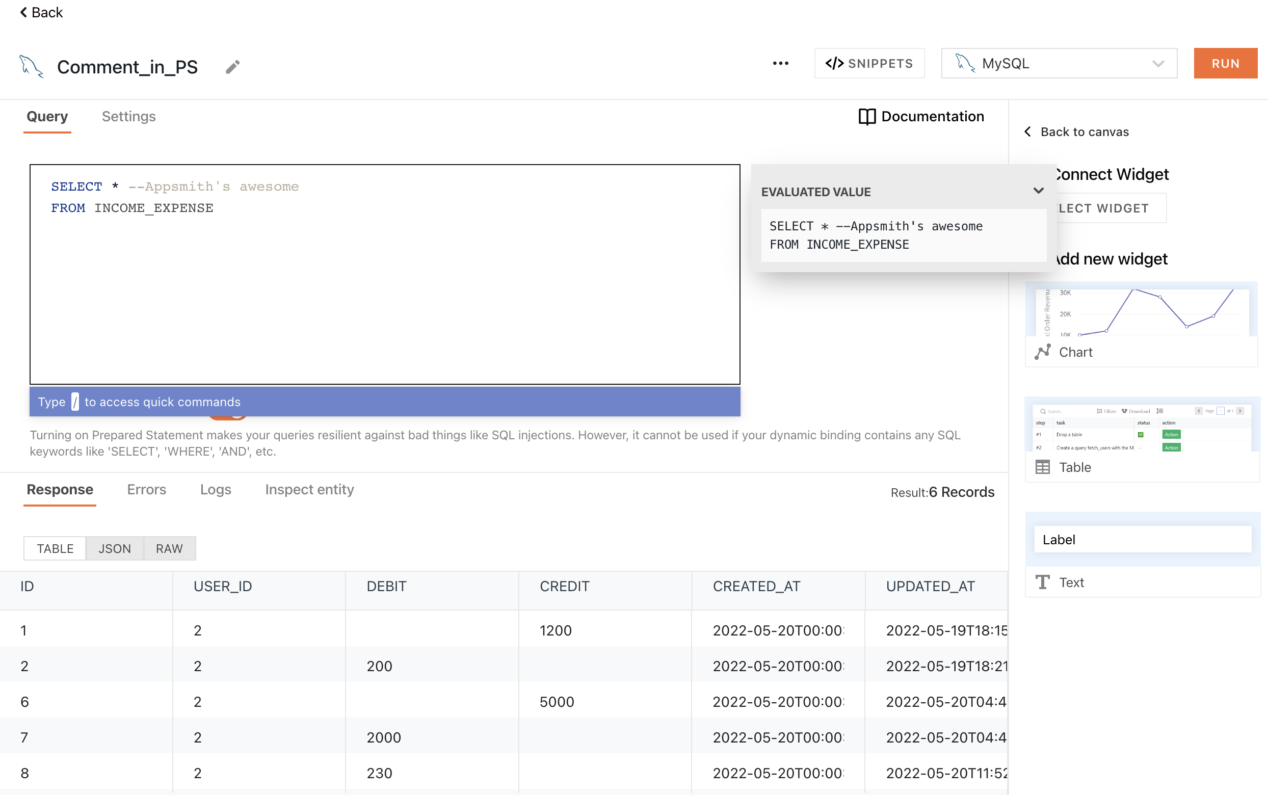Open the Logs tab
1268x795 pixels.
pyautogui.click(x=216, y=490)
